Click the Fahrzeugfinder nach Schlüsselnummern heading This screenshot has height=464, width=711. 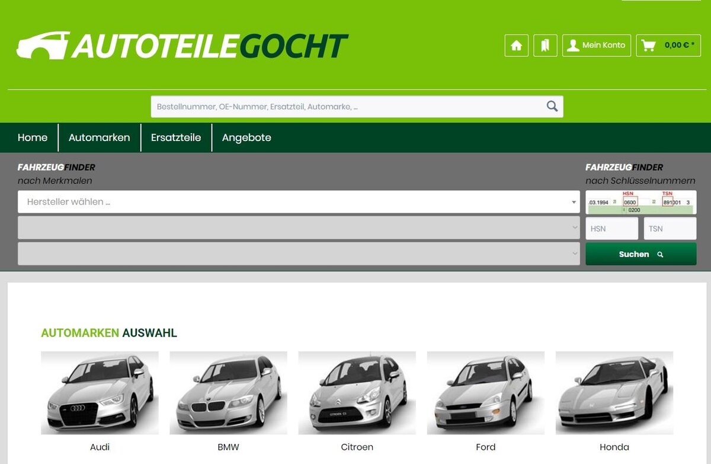(x=640, y=174)
